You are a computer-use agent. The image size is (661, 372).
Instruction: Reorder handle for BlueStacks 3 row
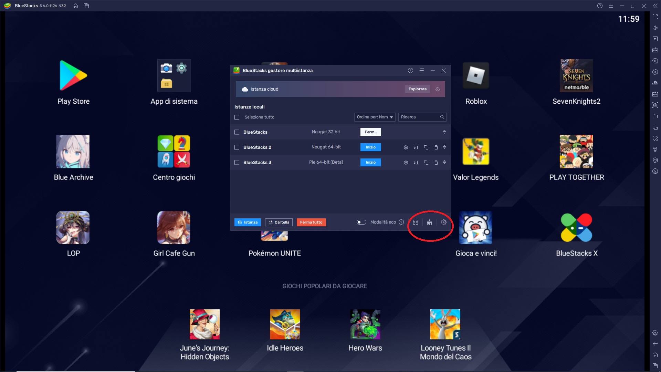tap(444, 162)
